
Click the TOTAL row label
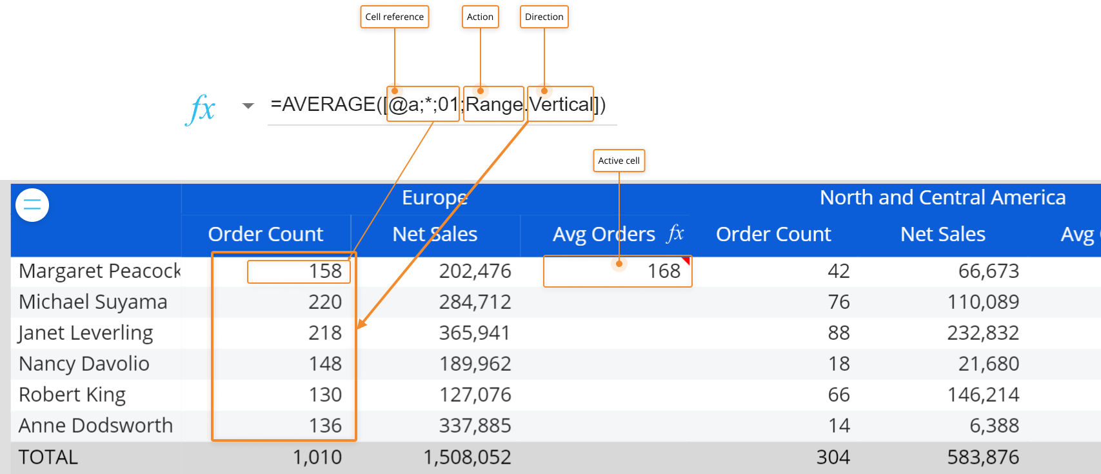coord(48,457)
